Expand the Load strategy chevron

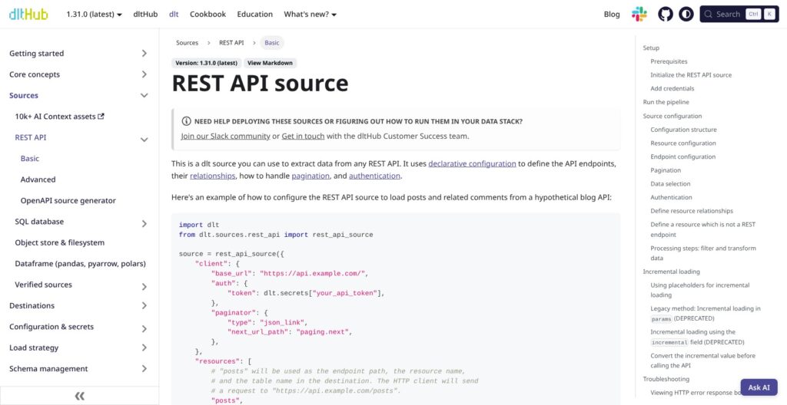pos(144,347)
